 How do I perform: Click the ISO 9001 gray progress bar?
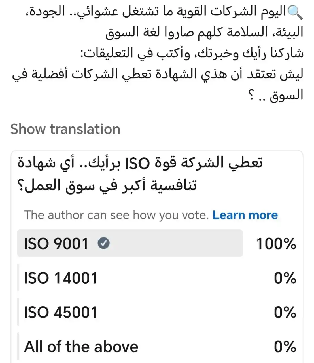point(130,243)
